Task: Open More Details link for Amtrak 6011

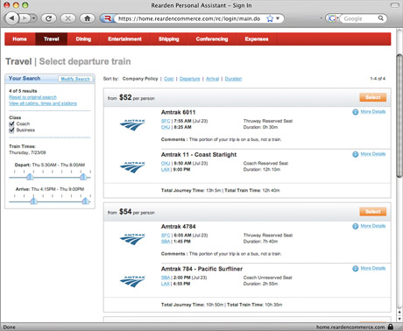Action: coord(373,111)
